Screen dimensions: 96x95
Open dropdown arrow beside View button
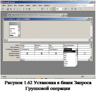(5, 9)
